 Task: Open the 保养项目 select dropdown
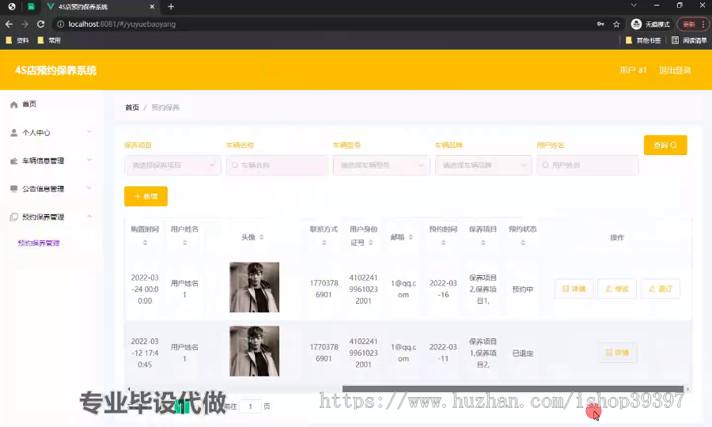[172, 165]
